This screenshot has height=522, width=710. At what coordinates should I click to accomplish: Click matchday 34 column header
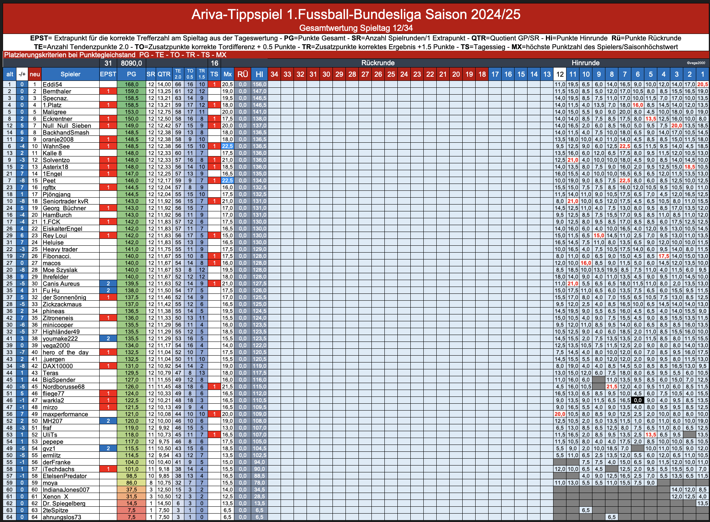tap(274, 74)
